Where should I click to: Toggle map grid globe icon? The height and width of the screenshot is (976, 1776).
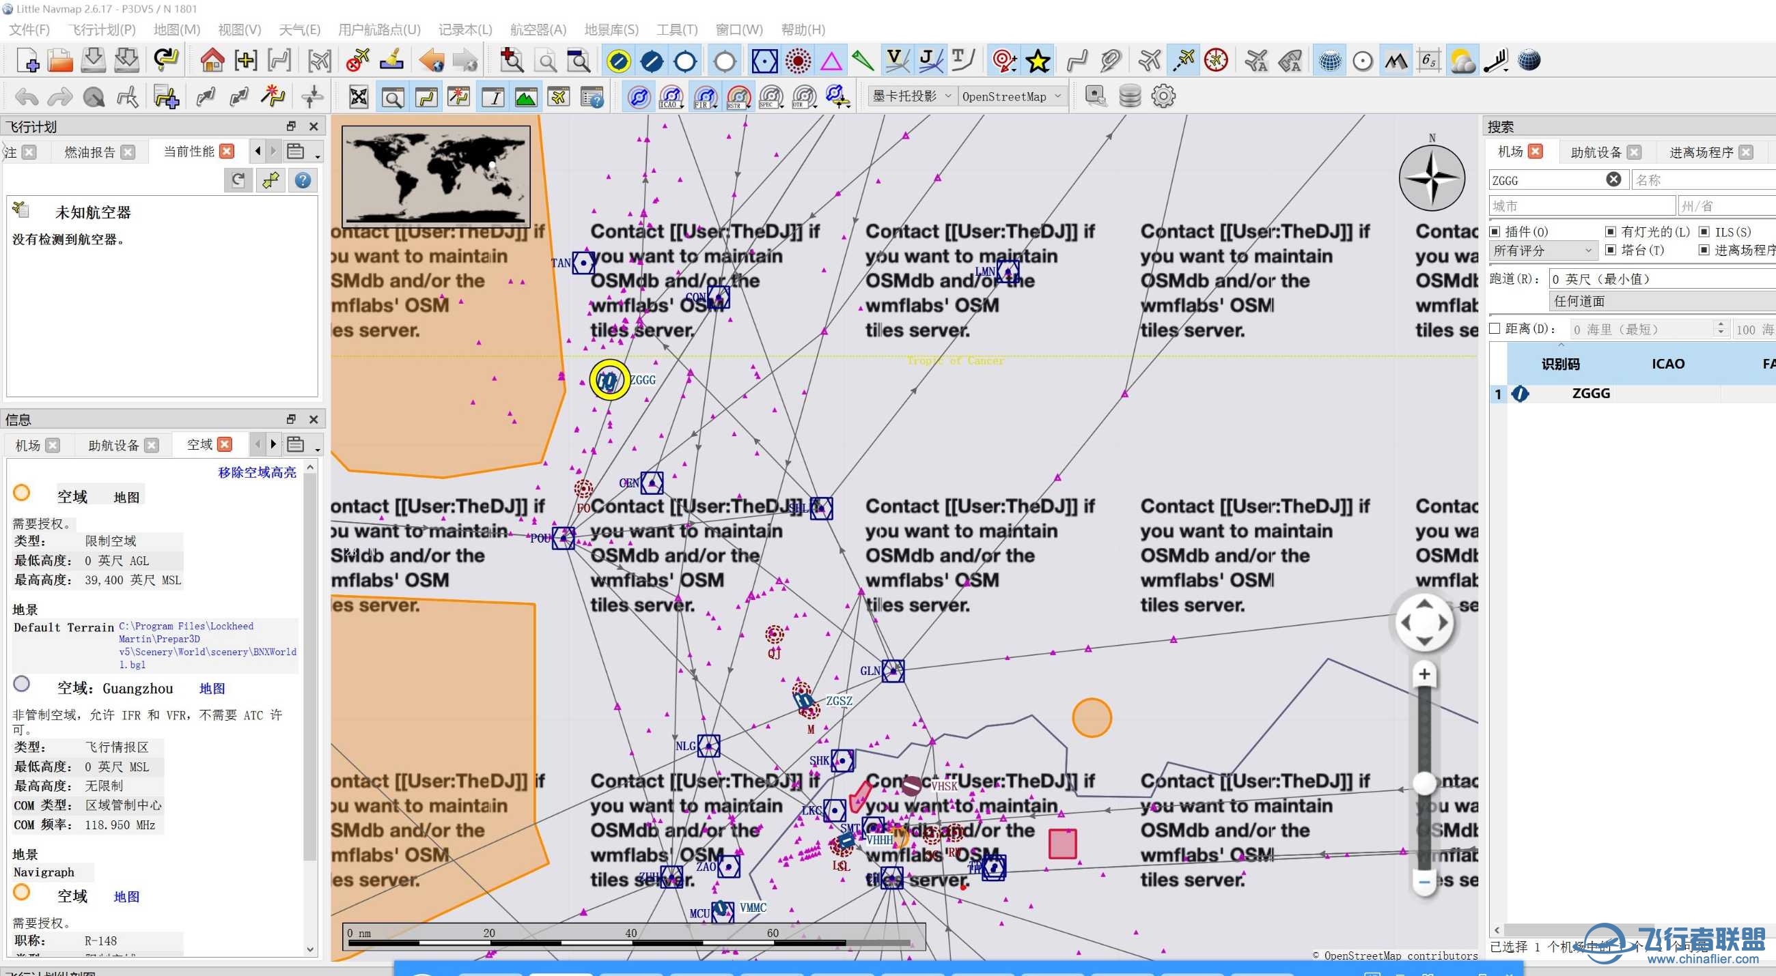pos(1330,61)
